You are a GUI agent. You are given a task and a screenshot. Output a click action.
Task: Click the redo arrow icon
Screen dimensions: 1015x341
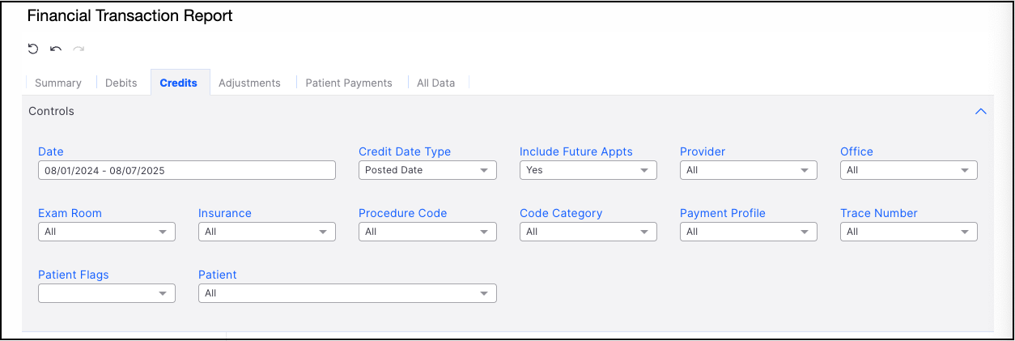79,49
